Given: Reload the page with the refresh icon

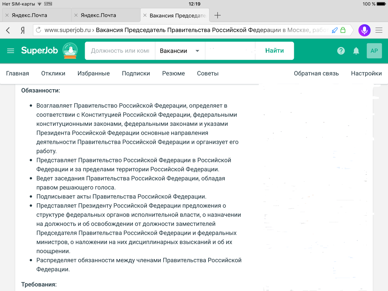Looking at the screenshot, I should tap(38, 30).
